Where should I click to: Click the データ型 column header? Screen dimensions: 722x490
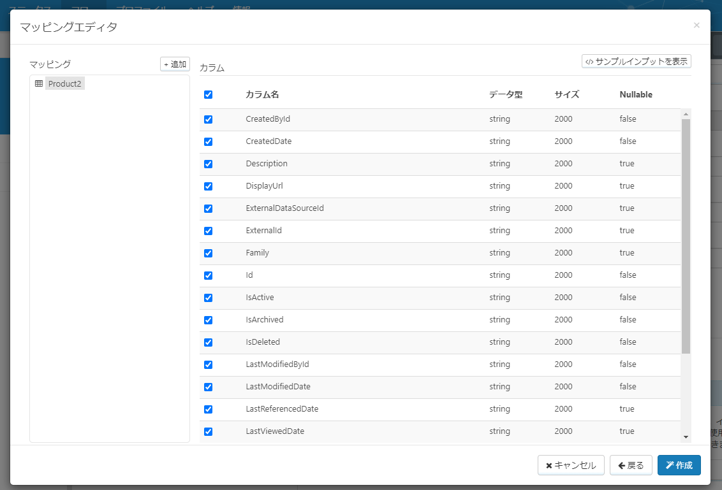[506, 94]
